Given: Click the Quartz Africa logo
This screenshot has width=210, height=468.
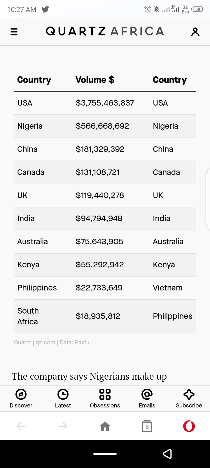Looking at the screenshot, I should [x=105, y=31].
